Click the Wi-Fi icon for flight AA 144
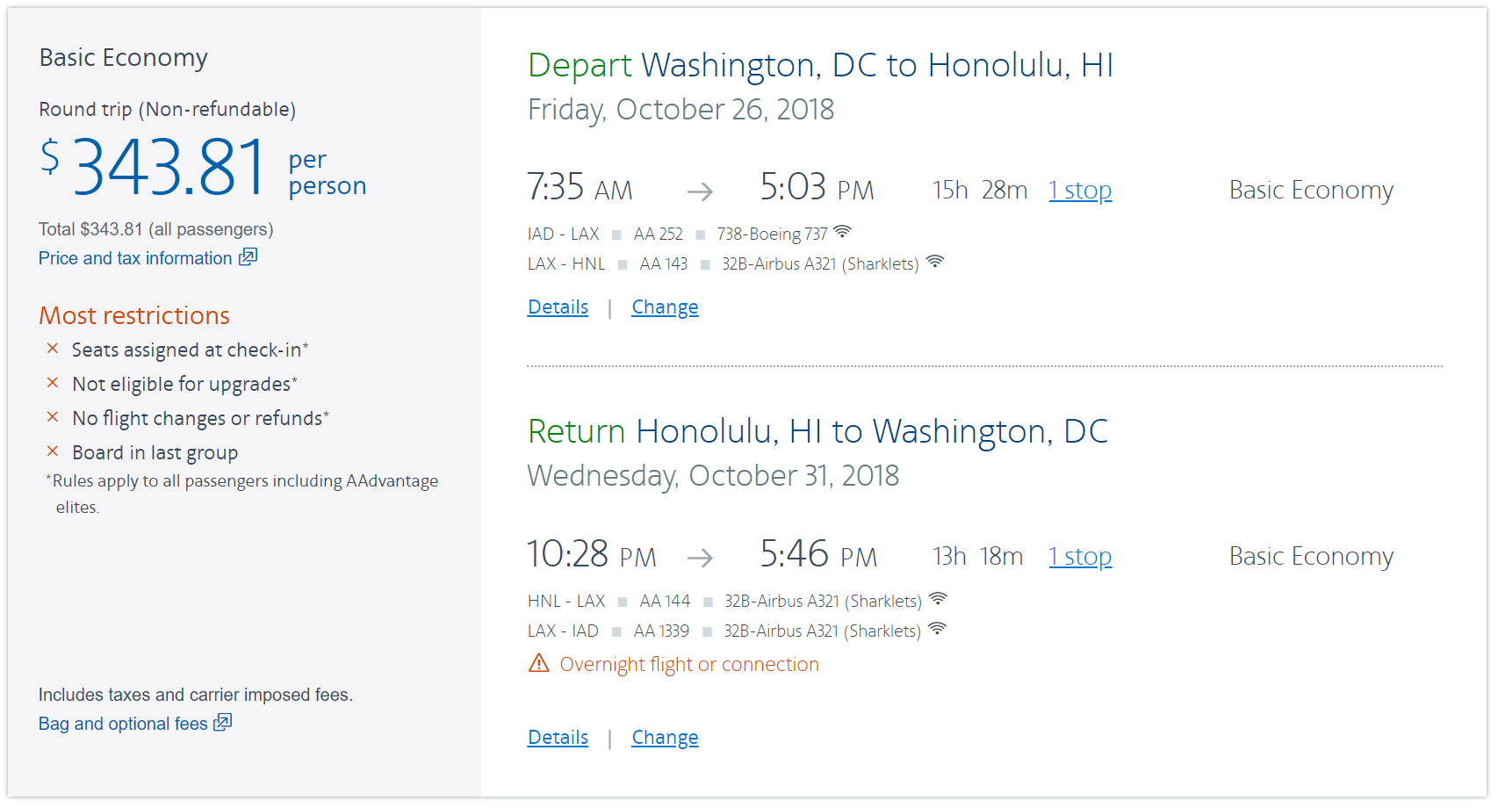Viewport: 1498px width, 808px height. (938, 599)
